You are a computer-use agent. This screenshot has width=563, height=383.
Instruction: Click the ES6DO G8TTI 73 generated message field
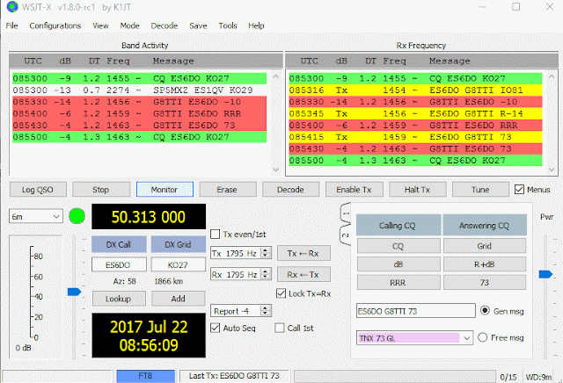coord(416,311)
